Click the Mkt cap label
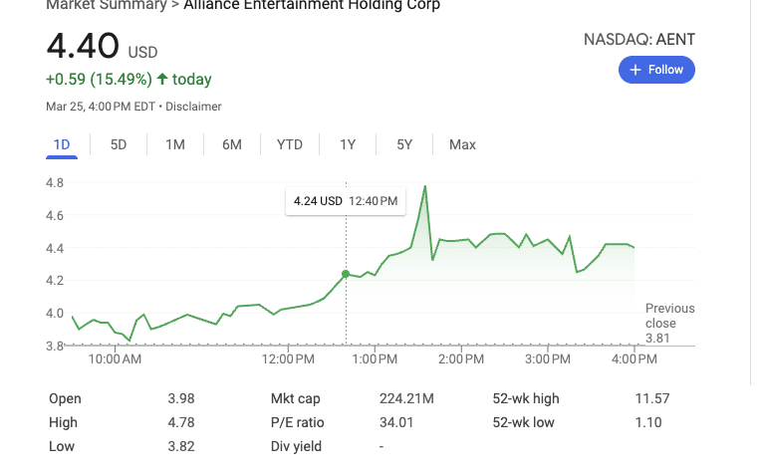This screenshot has height=474, width=763. click(x=296, y=398)
